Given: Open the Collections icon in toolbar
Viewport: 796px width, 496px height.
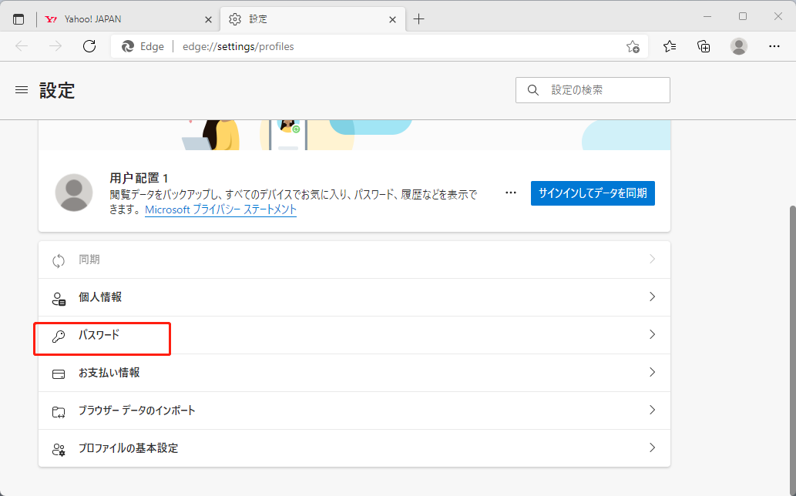Looking at the screenshot, I should pyautogui.click(x=704, y=46).
